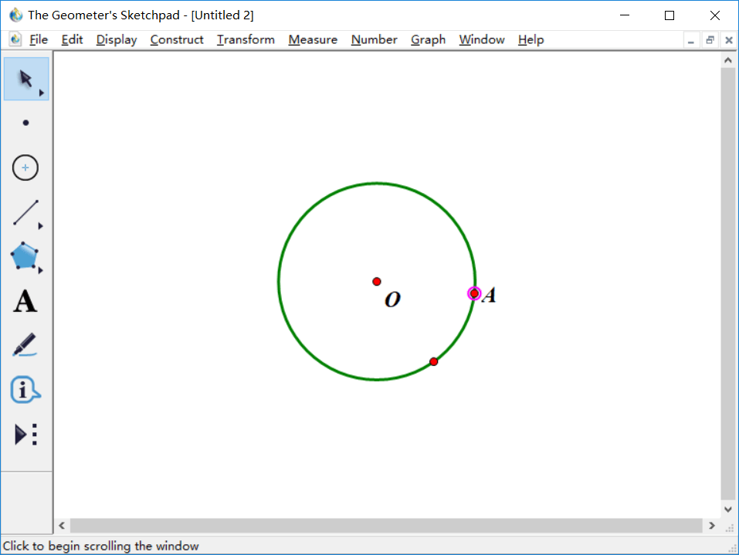Select the Point tool

point(26,123)
